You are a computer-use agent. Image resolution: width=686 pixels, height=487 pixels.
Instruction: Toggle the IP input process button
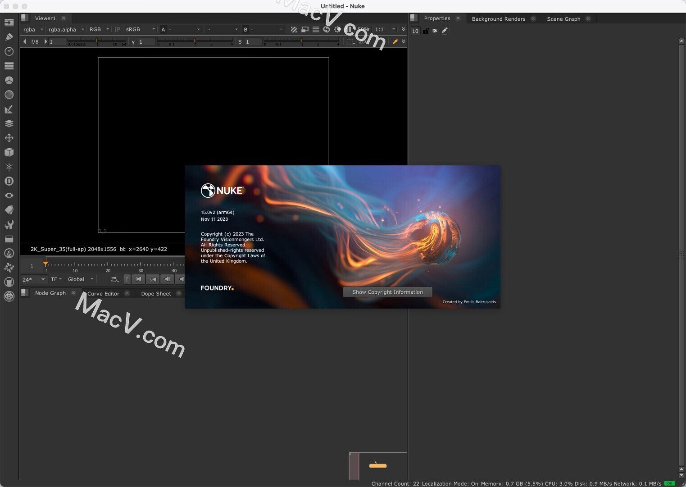point(118,29)
